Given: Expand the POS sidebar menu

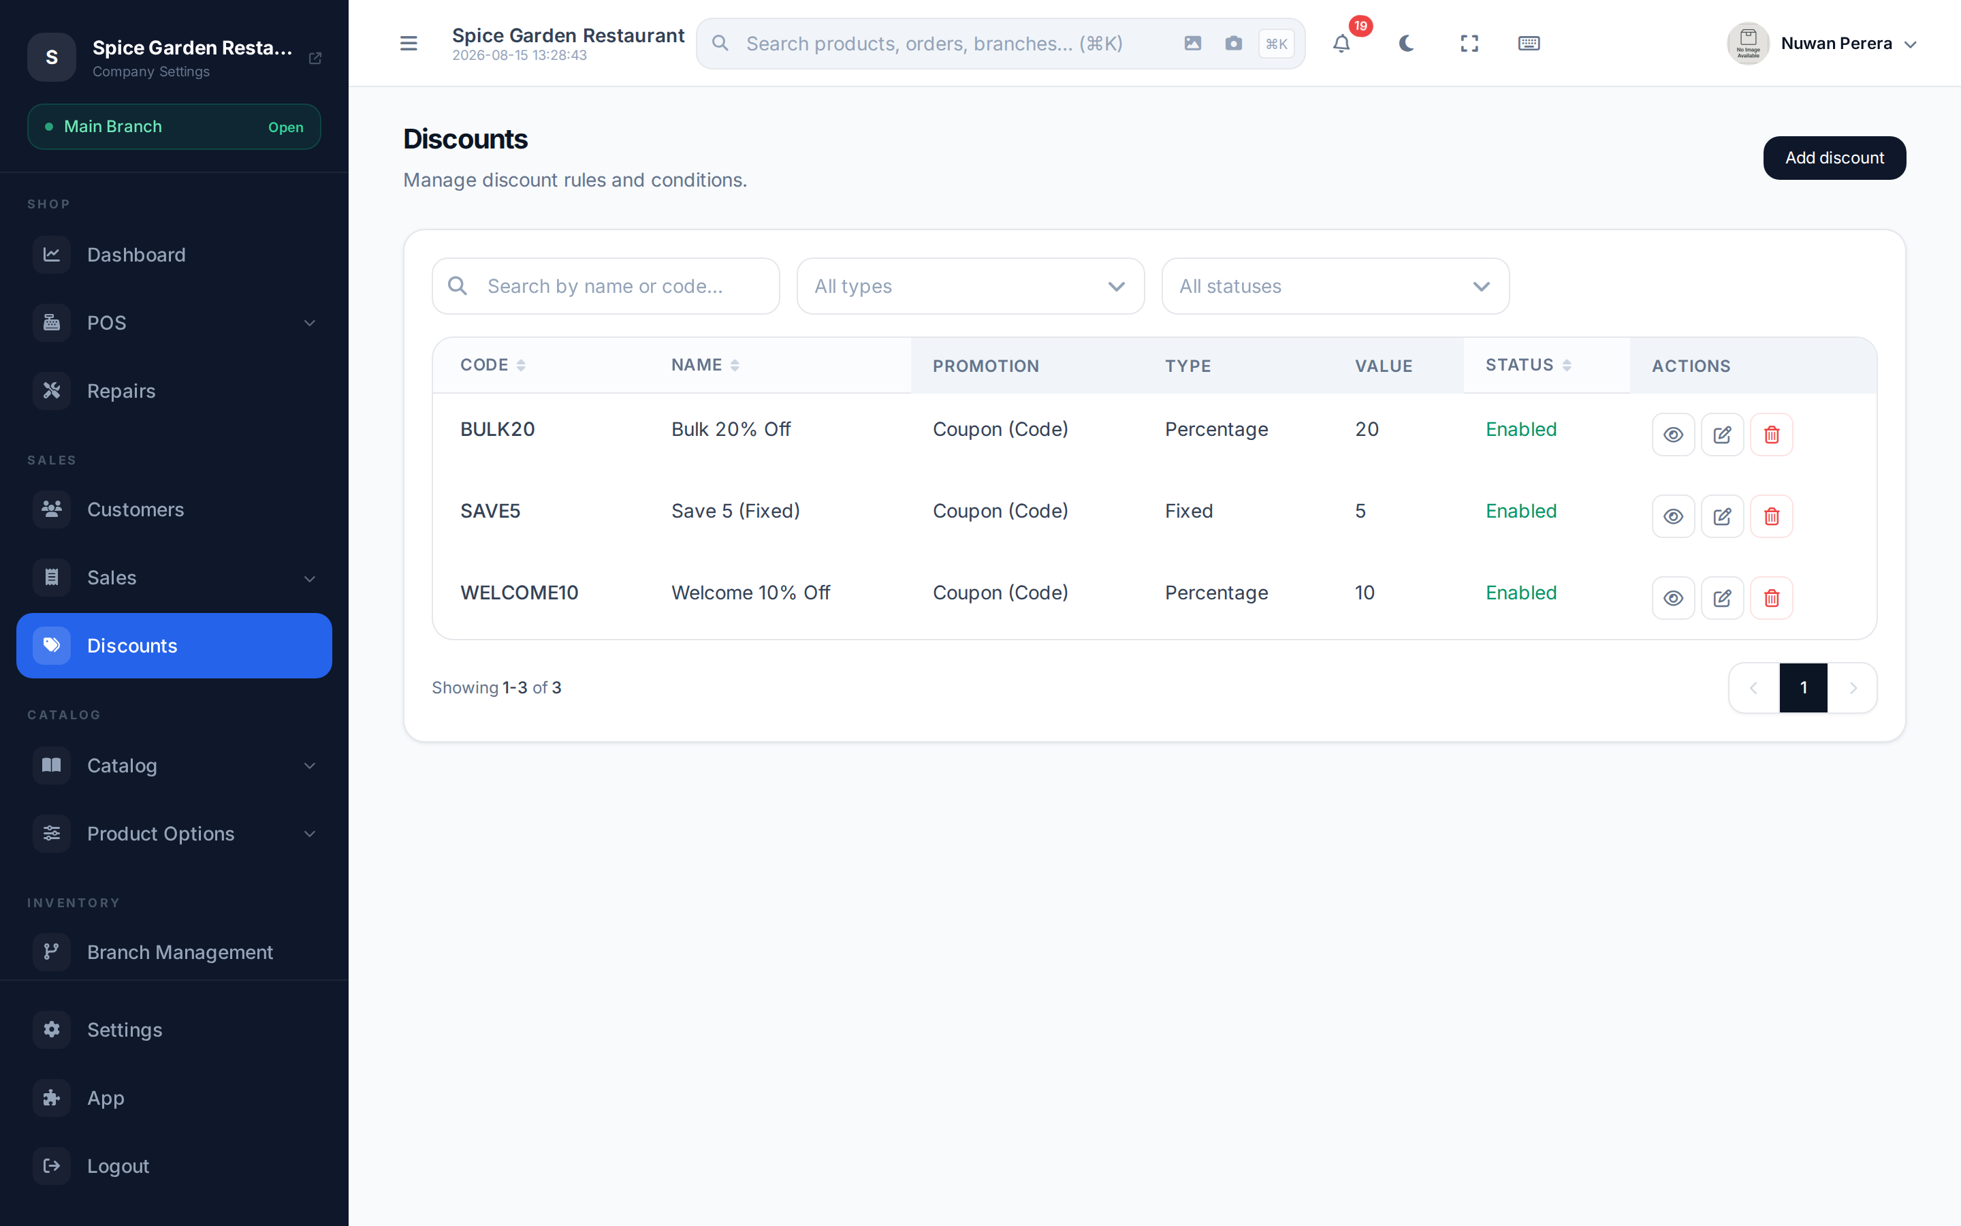Looking at the screenshot, I should (x=174, y=323).
